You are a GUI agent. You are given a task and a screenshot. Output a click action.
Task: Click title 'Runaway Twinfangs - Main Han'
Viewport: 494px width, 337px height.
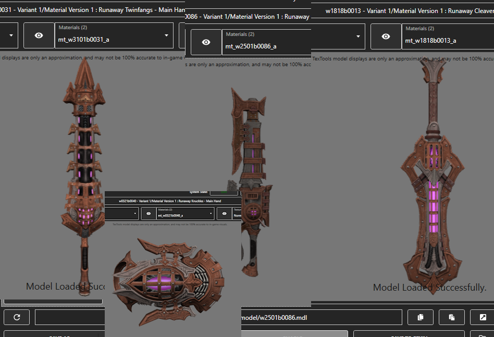click(142, 10)
